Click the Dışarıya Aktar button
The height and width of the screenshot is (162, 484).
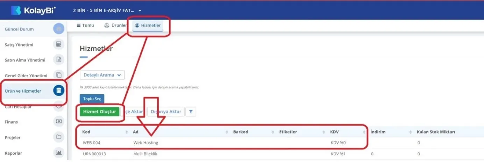[166, 112]
